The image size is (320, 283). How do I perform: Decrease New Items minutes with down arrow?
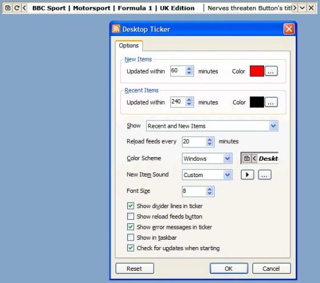pyautogui.click(x=189, y=73)
